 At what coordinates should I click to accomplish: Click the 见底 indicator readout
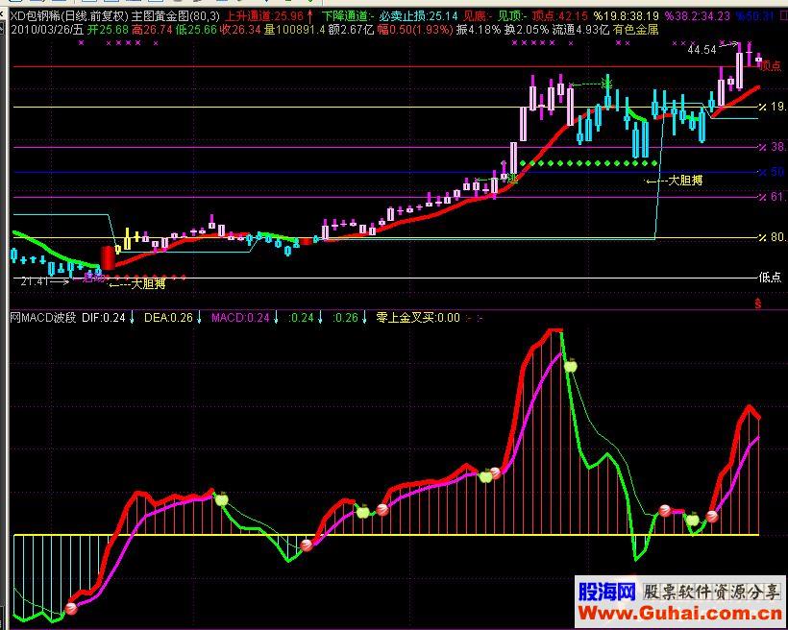coord(478,16)
